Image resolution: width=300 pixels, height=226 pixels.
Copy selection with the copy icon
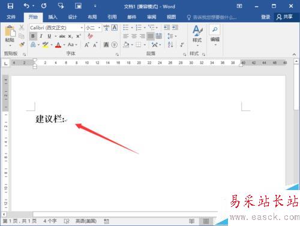point(22,36)
